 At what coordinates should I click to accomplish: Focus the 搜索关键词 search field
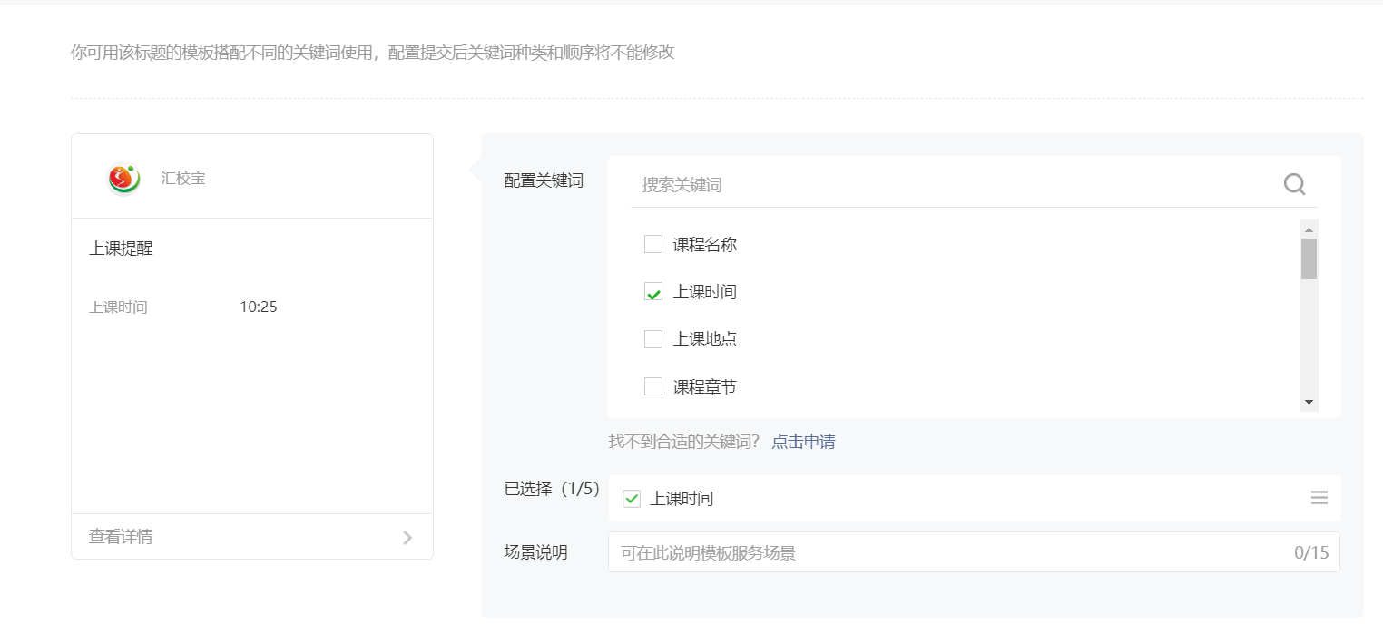[x=953, y=185]
